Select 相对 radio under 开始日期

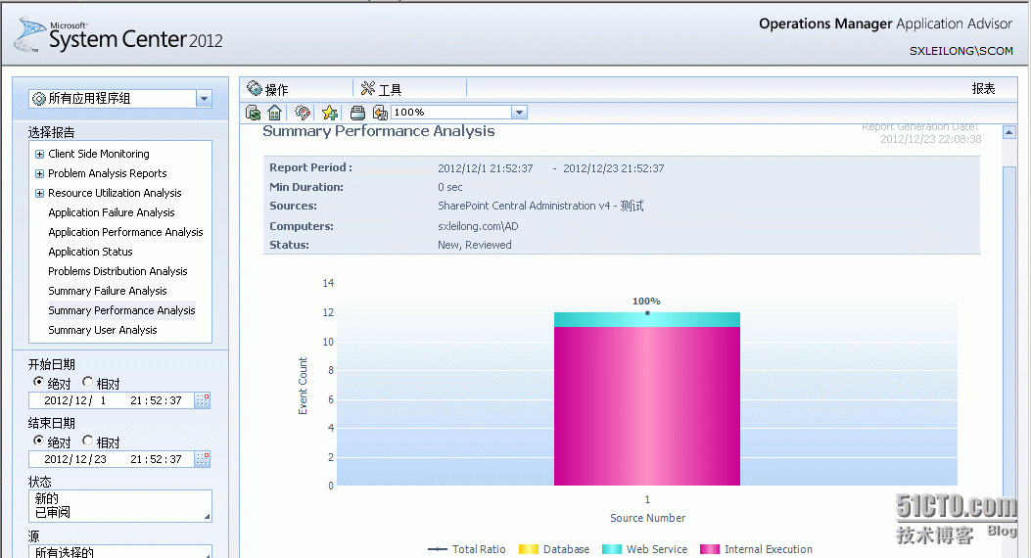[x=87, y=382]
